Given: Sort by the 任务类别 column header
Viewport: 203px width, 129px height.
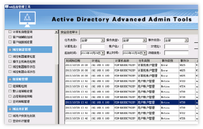Looking at the screenshot, I should point(149,61).
